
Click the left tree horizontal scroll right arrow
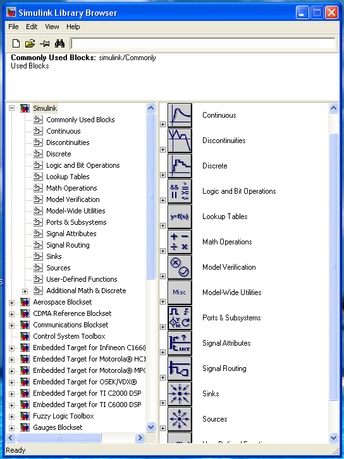point(140,438)
